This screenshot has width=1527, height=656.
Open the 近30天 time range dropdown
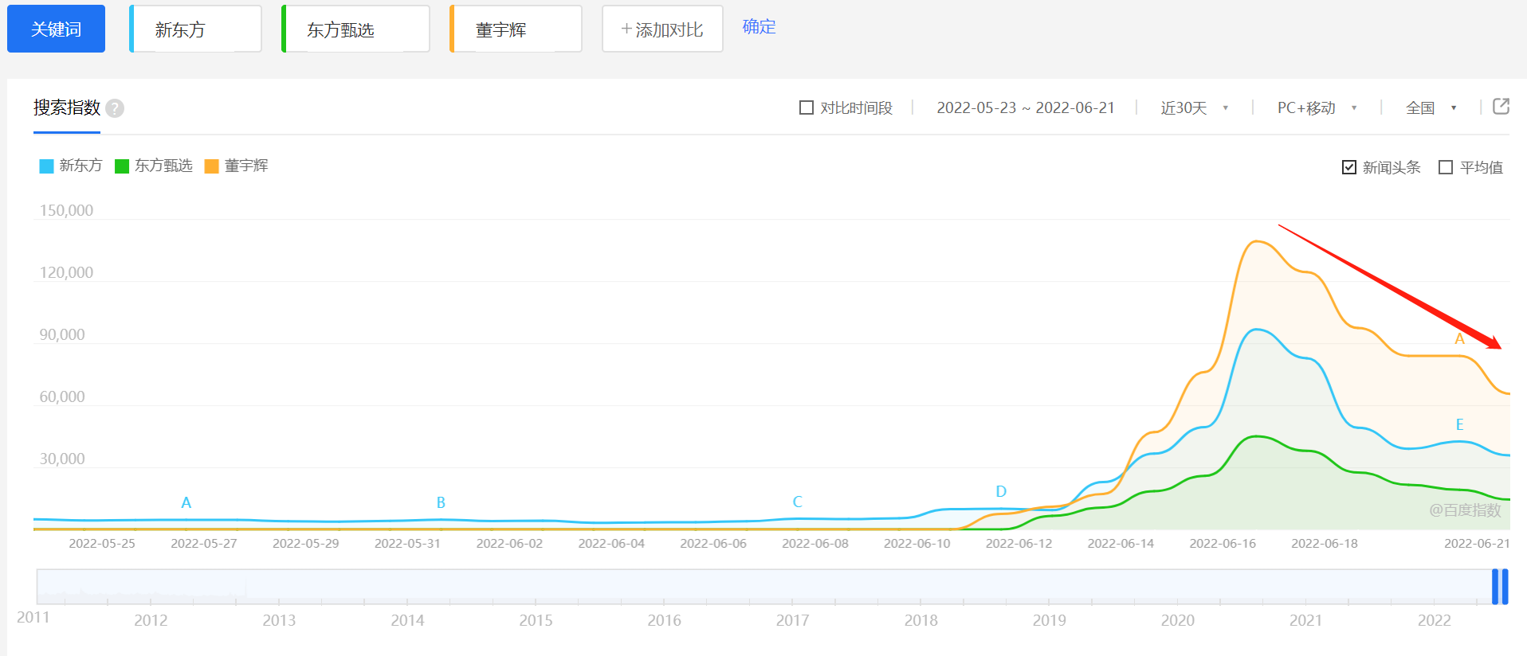point(1194,108)
